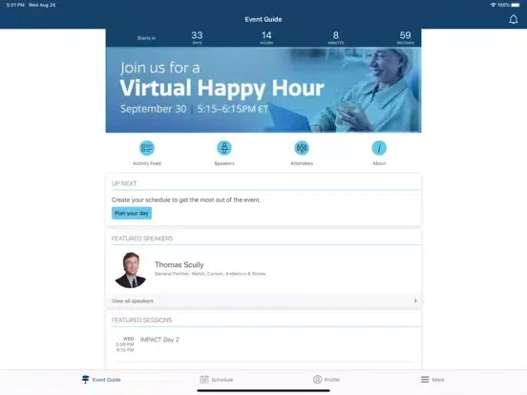Tap the Activity Feed label

pos(147,163)
